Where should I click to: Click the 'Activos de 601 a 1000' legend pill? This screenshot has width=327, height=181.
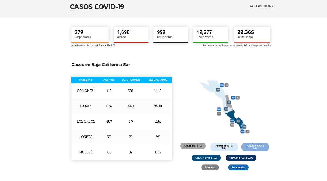(x=206, y=158)
